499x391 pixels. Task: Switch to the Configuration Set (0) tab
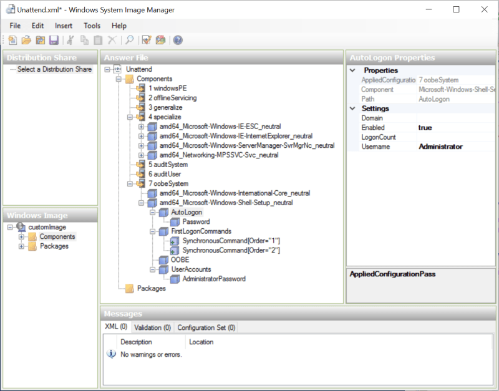206,327
